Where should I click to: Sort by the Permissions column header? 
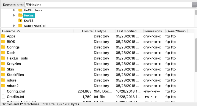click(154, 31)
